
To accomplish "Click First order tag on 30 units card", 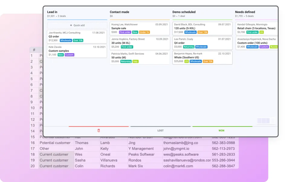I will tap(127, 47).
